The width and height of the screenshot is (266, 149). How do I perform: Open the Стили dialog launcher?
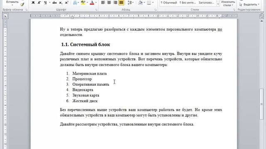tap(234, 10)
